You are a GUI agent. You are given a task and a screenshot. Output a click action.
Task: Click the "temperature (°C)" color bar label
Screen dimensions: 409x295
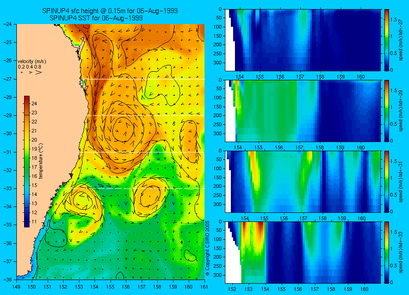tap(41, 161)
